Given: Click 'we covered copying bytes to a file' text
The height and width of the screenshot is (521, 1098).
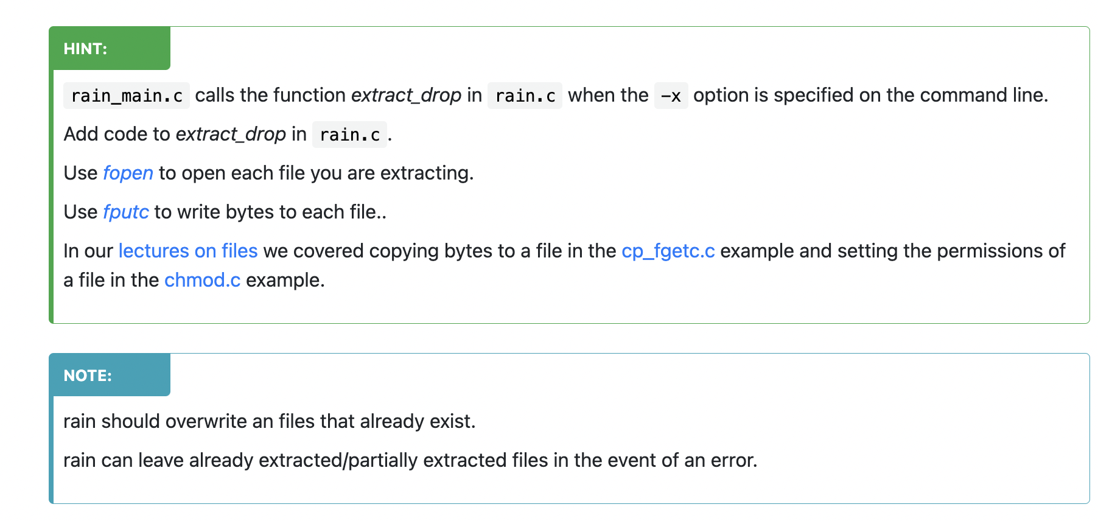Looking at the screenshot, I should (x=439, y=251).
